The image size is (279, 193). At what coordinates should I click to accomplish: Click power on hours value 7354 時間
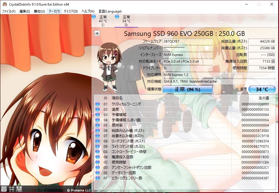(x=262, y=68)
